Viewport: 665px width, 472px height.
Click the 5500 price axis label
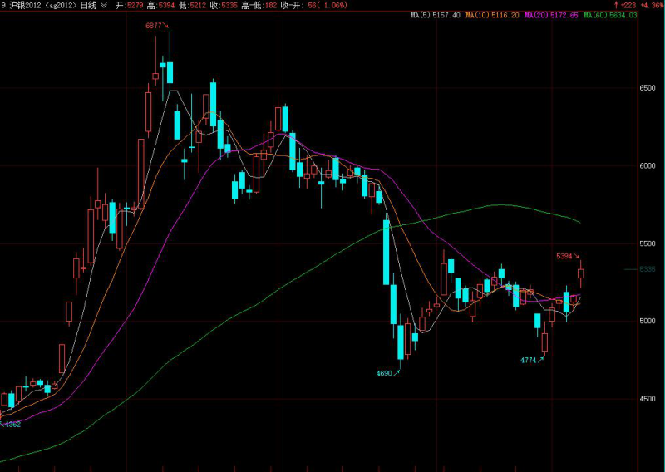click(648, 243)
